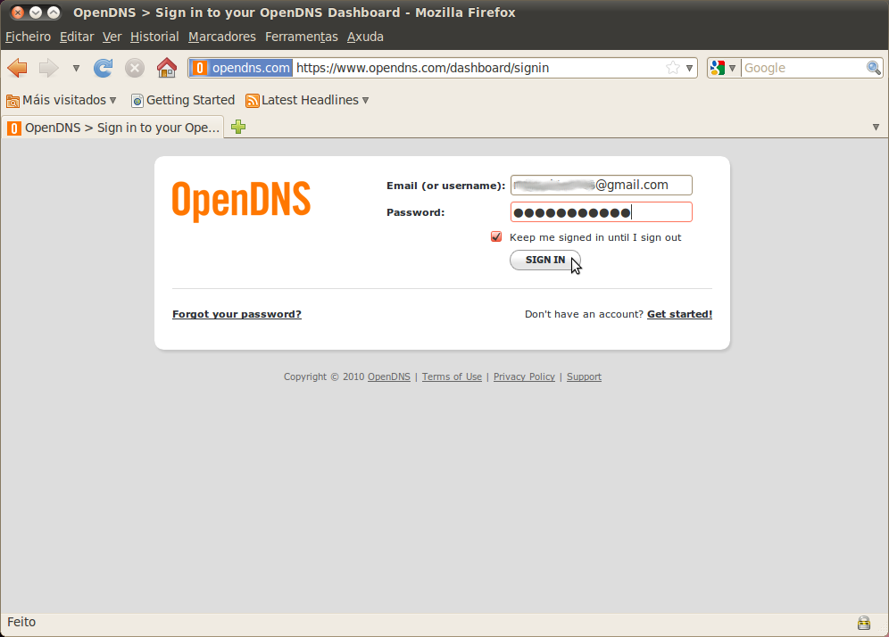
Task: Click the SIGN IN button
Action: pos(544,261)
